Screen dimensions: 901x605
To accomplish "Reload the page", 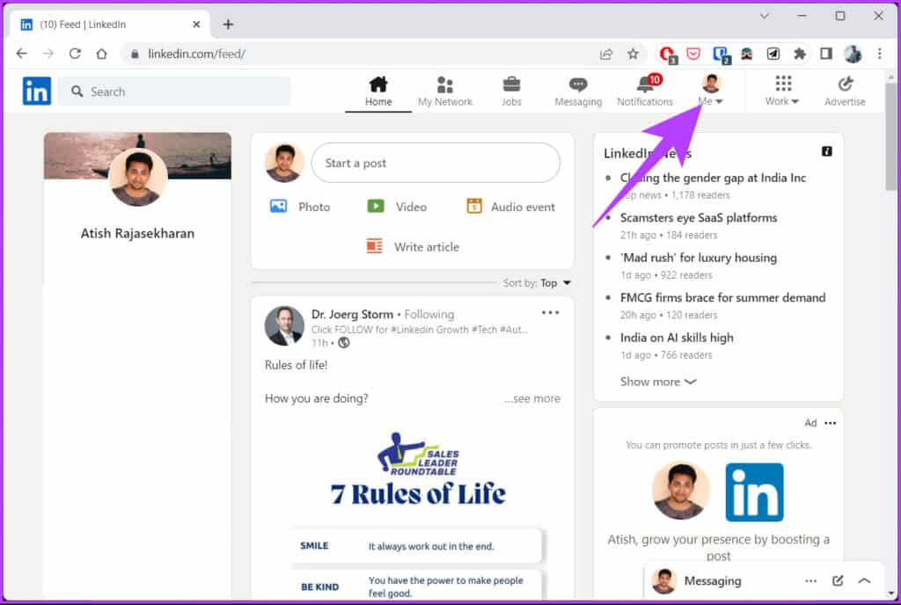I will [75, 54].
